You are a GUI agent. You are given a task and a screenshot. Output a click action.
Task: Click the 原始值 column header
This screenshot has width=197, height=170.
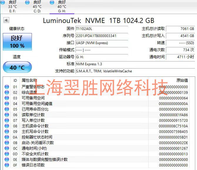[182, 80]
